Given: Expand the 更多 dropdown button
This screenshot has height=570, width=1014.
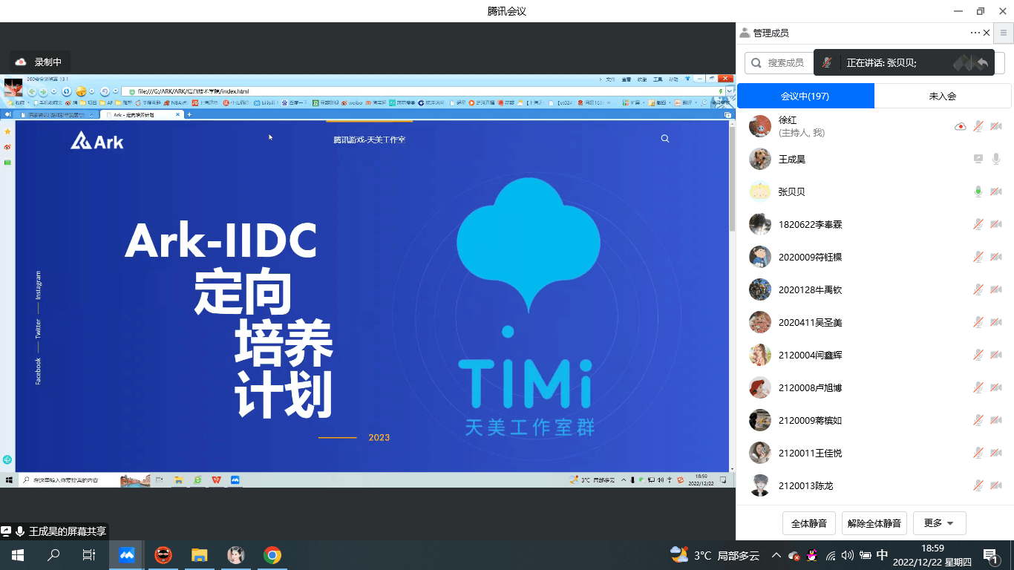Looking at the screenshot, I should (939, 523).
